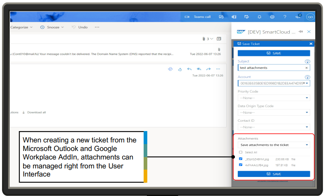The image size is (325, 196).
Task: Open the Data Origin Type Code dropdown
Action: [274, 112]
